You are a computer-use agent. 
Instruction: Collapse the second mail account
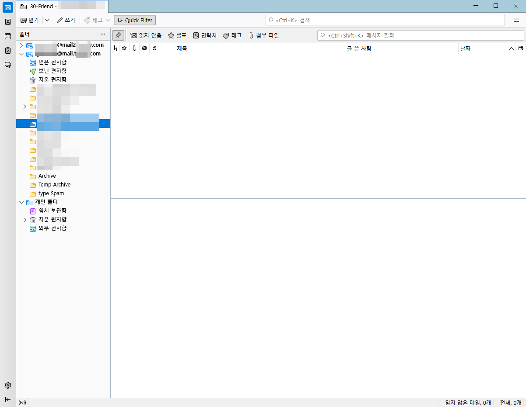[x=21, y=54]
